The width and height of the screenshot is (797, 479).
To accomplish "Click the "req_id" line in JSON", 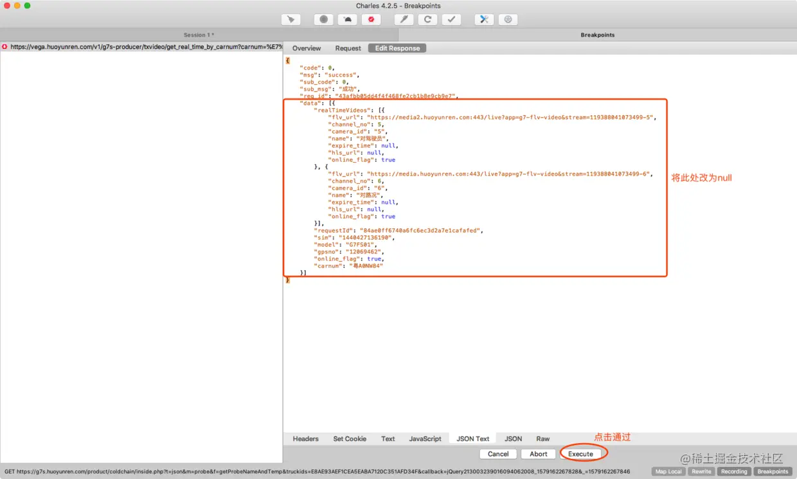I will 379,96.
